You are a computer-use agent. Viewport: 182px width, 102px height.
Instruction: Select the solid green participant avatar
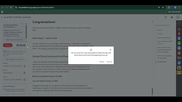click(x=179, y=43)
